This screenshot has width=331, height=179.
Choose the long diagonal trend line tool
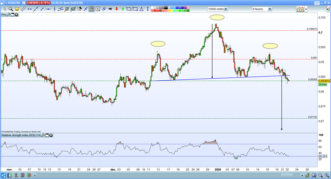pos(36,9)
